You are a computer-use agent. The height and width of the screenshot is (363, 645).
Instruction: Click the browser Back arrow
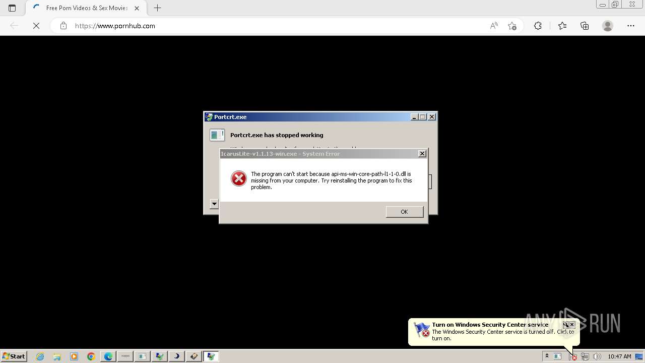click(x=14, y=26)
